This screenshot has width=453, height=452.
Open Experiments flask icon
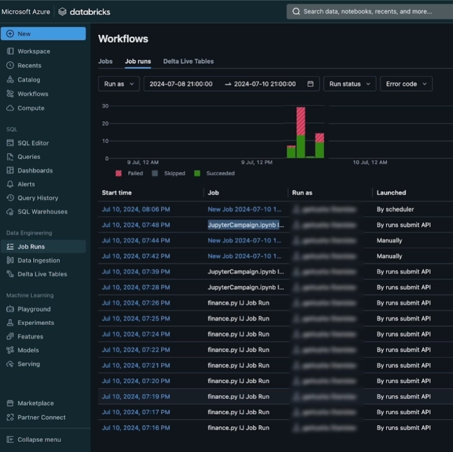click(x=10, y=322)
